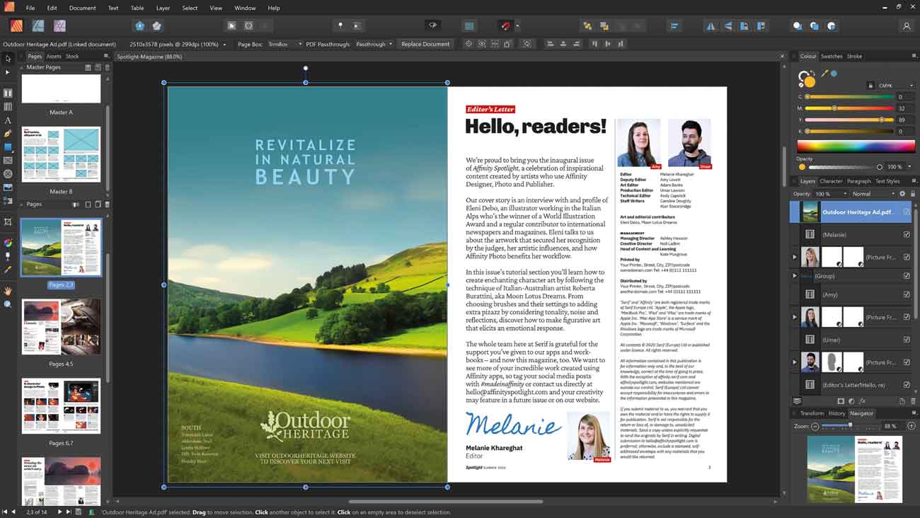The image size is (920, 518).
Task: Expand the (Group) layer in Layers panel
Action: pyautogui.click(x=794, y=275)
